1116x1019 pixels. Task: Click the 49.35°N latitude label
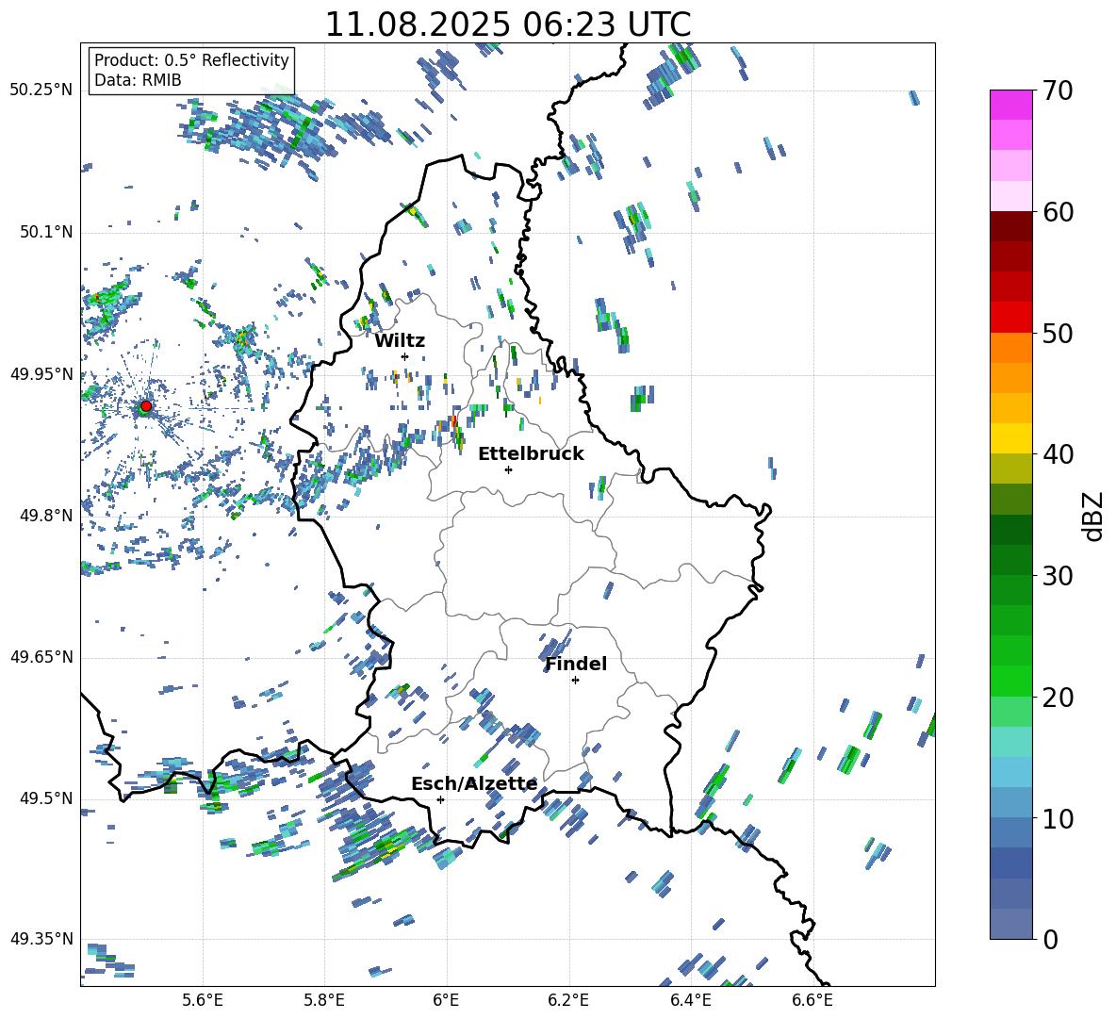pyautogui.click(x=41, y=939)
